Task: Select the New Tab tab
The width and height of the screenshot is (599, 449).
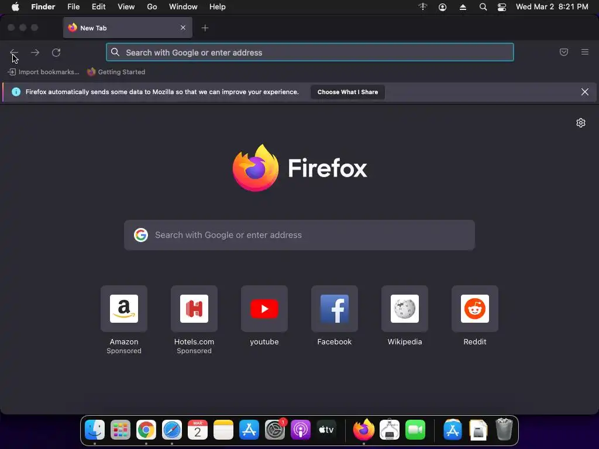Action: (x=128, y=27)
